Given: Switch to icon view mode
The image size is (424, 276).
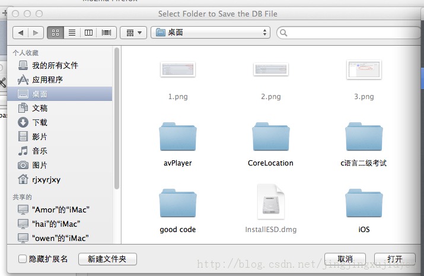Looking at the screenshot, I should click(x=55, y=33).
